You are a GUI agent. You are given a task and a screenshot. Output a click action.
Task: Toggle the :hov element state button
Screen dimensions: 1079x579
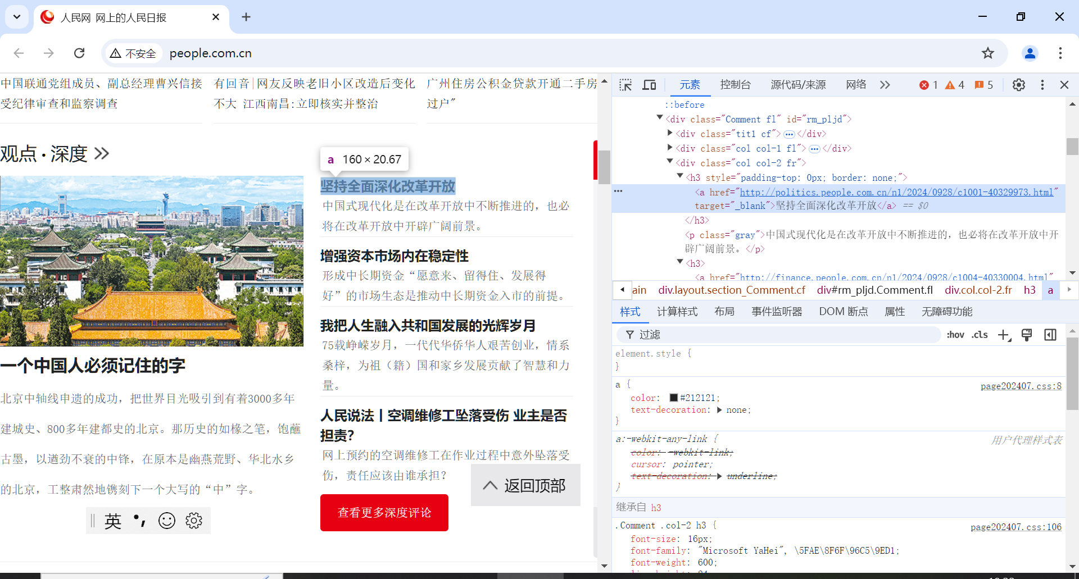click(x=955, y=335)
